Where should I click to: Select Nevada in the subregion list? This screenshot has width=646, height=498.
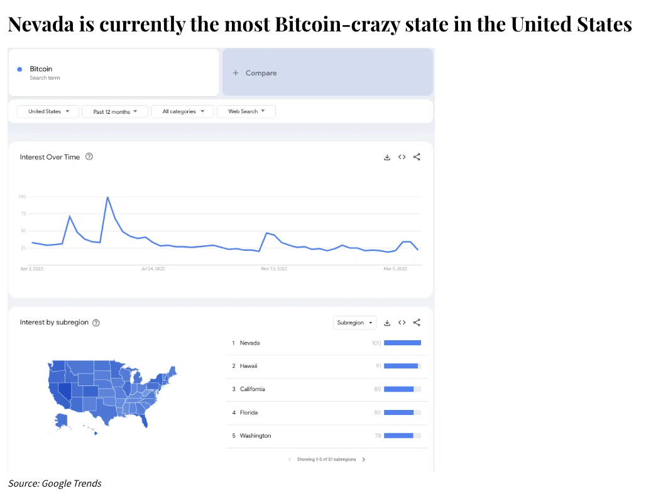[249, 343]
